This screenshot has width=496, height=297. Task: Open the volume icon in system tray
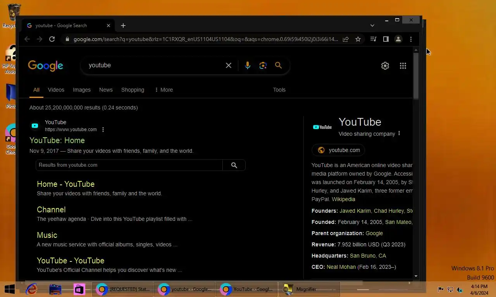point(460,289)
